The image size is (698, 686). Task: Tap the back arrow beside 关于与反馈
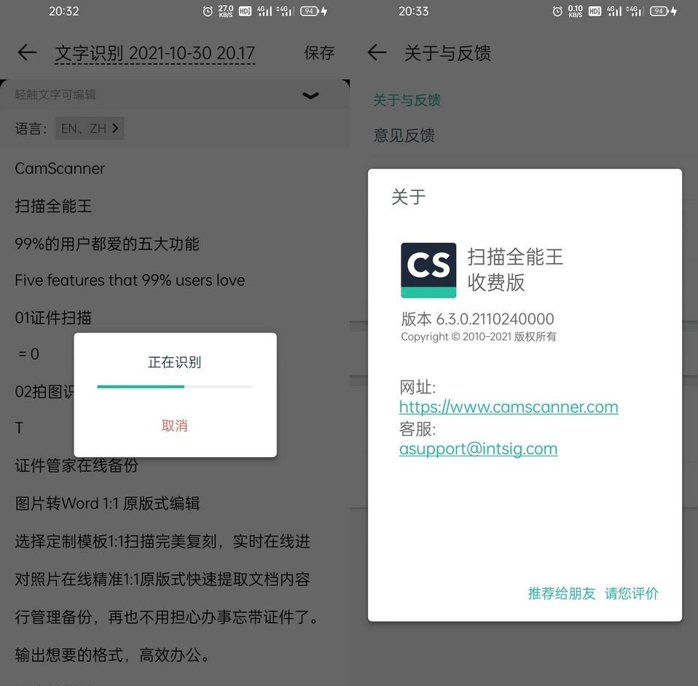pyautogui.click(x=377, y=52)
